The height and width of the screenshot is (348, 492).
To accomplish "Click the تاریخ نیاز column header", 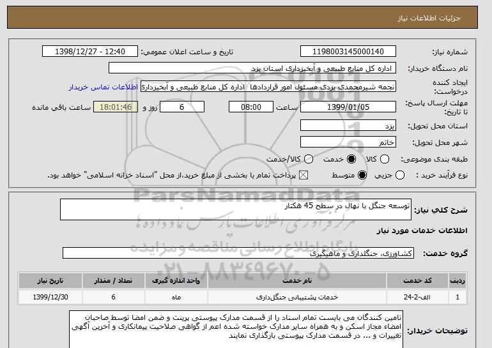I will click(x=50, y=280).
